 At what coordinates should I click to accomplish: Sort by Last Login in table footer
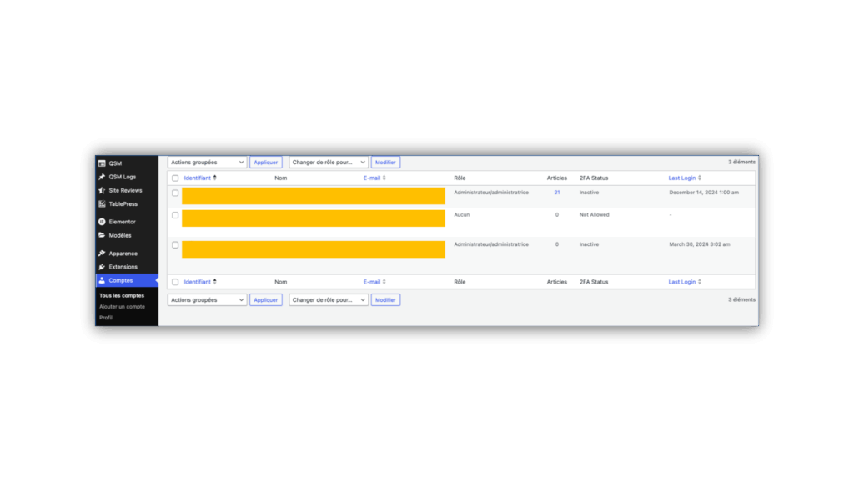click(682, 282)
